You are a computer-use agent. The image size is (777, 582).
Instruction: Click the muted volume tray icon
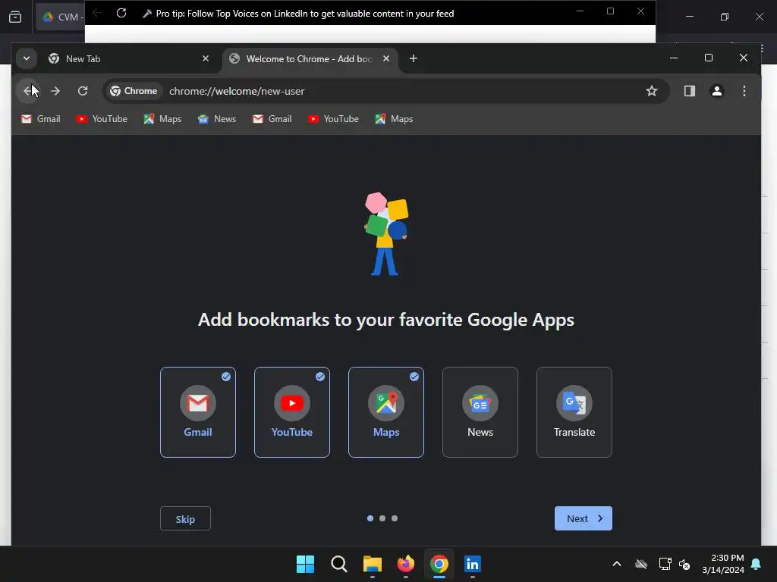(x=684, y=564)
